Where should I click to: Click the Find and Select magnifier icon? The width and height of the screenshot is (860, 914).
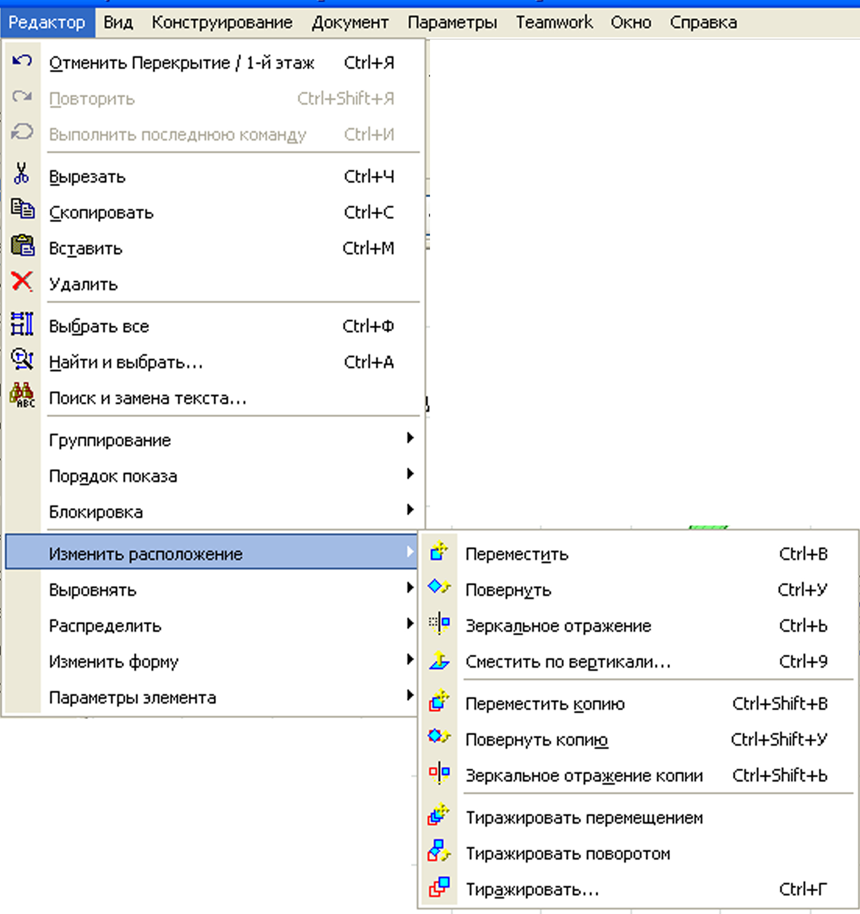coord(22,359)
